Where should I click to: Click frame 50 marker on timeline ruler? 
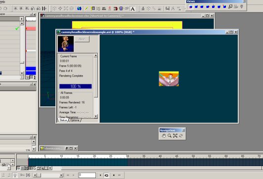(193, 156)
